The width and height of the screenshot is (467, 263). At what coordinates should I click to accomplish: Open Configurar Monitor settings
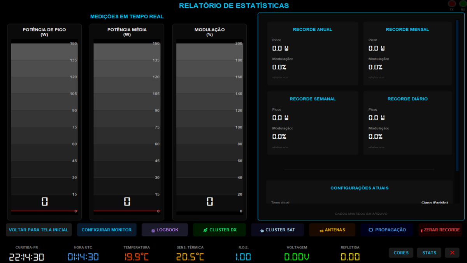click(107, 230)
